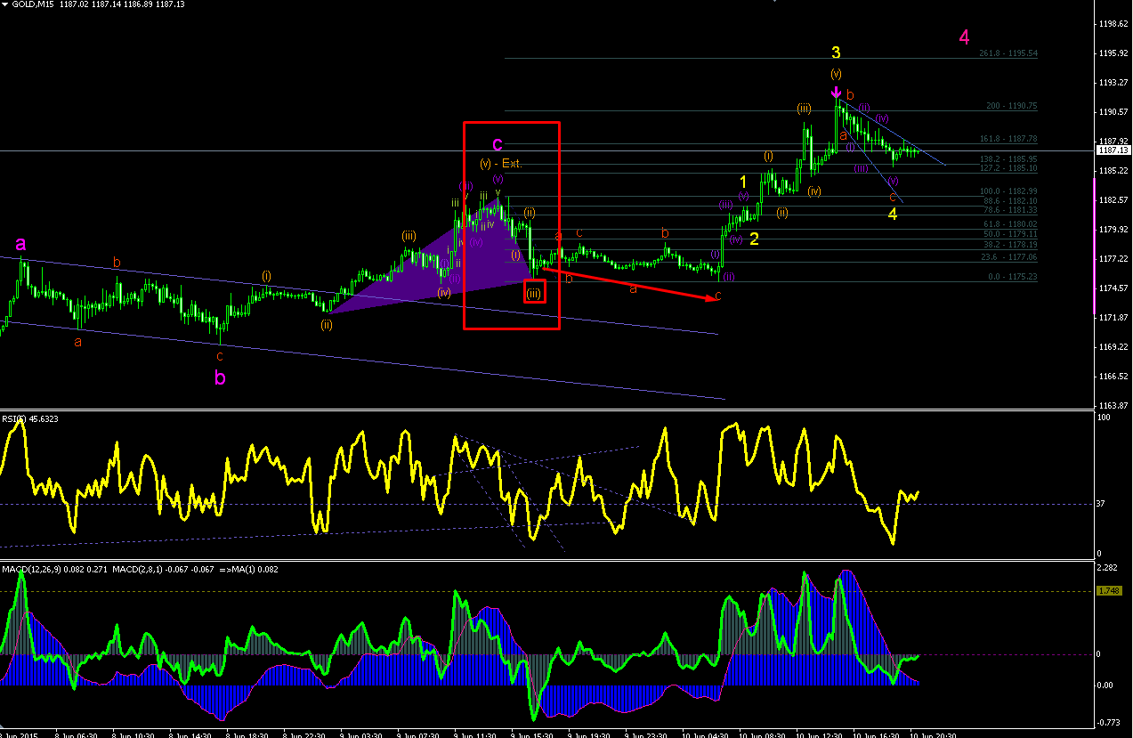This screenshot has width=1133, height=738.
Task: Click the pink down-arrow marker at wave 3 peak
Action: coord(836,93)
